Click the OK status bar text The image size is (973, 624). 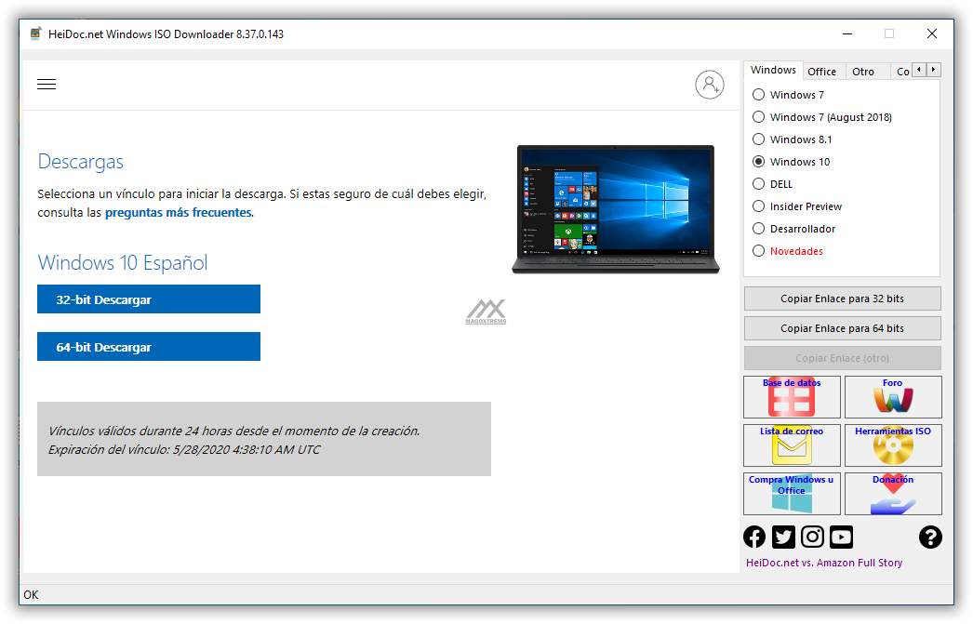pos(31,595)
